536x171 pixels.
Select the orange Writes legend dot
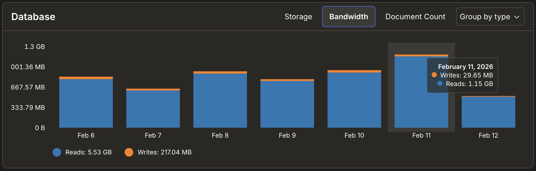[129, 152]
